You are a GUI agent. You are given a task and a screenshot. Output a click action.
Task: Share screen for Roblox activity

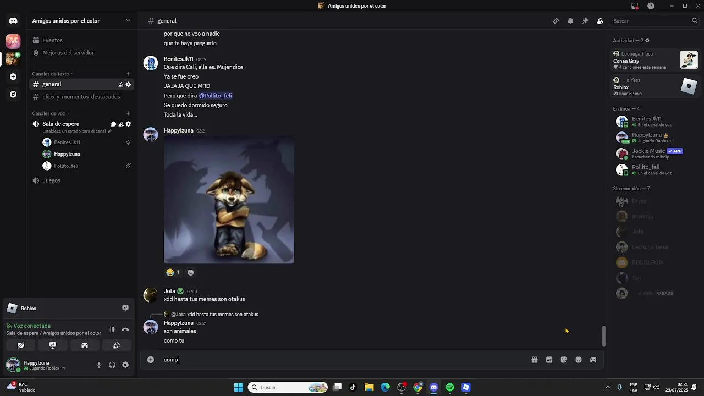(x=125, y=308)
